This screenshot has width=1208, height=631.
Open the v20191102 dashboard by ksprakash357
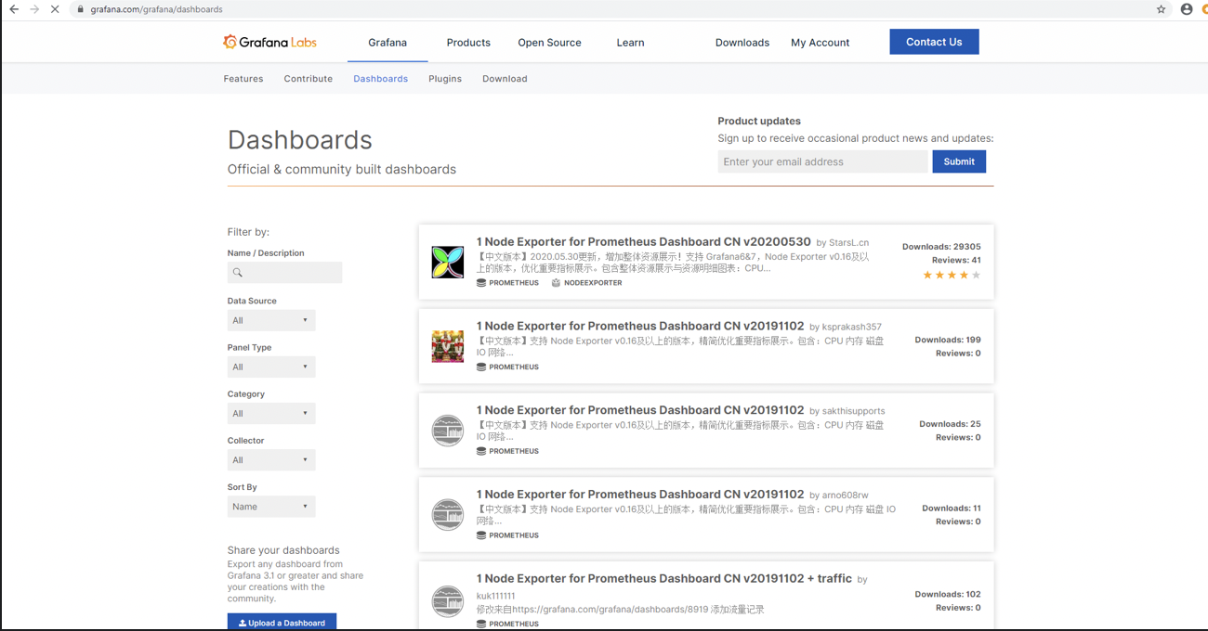click(640, 327)
